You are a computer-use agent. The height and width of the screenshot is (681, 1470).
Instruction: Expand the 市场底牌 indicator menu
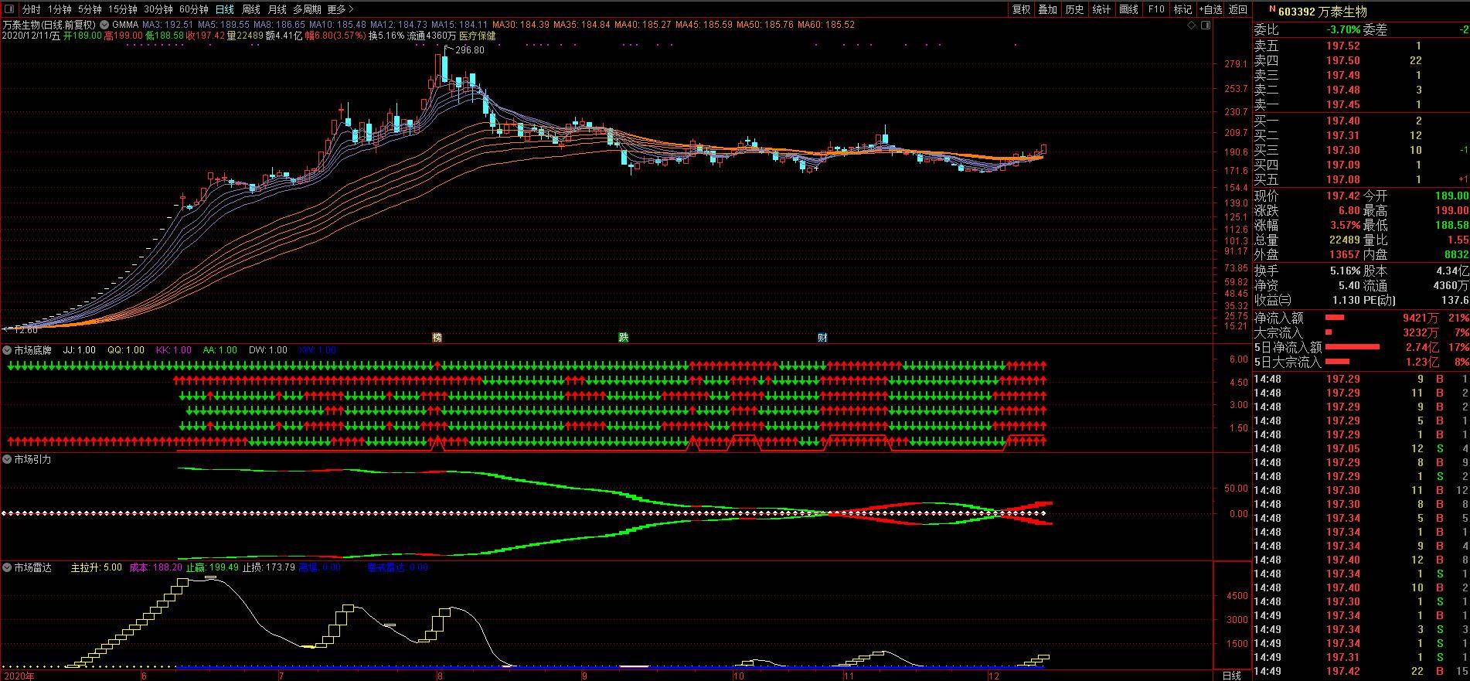(7, 350)
